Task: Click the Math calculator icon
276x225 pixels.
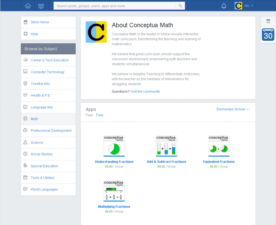Action: (x=25, y=118)
